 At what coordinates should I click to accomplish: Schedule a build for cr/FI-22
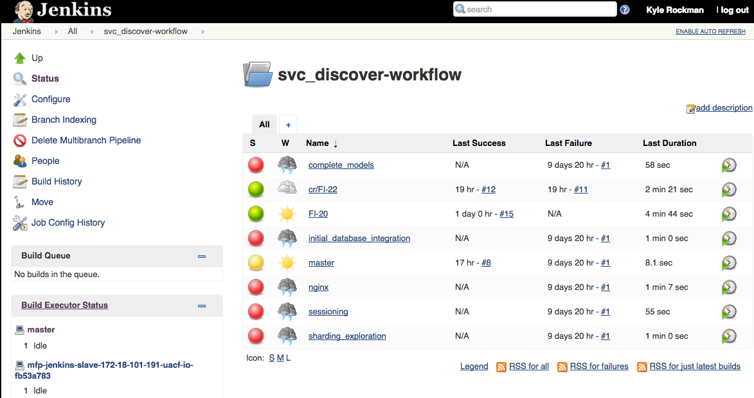point(729,190)
